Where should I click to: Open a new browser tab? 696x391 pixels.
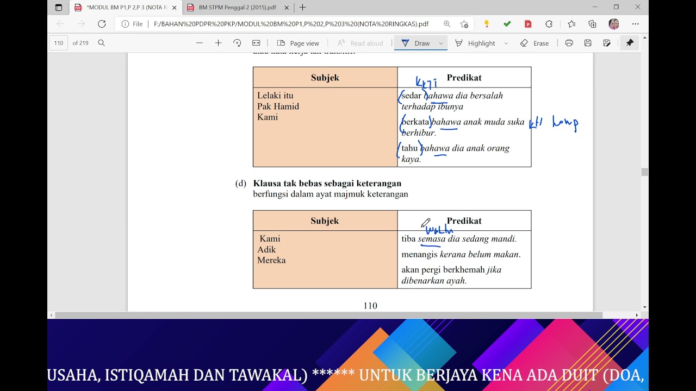[303, 8]
